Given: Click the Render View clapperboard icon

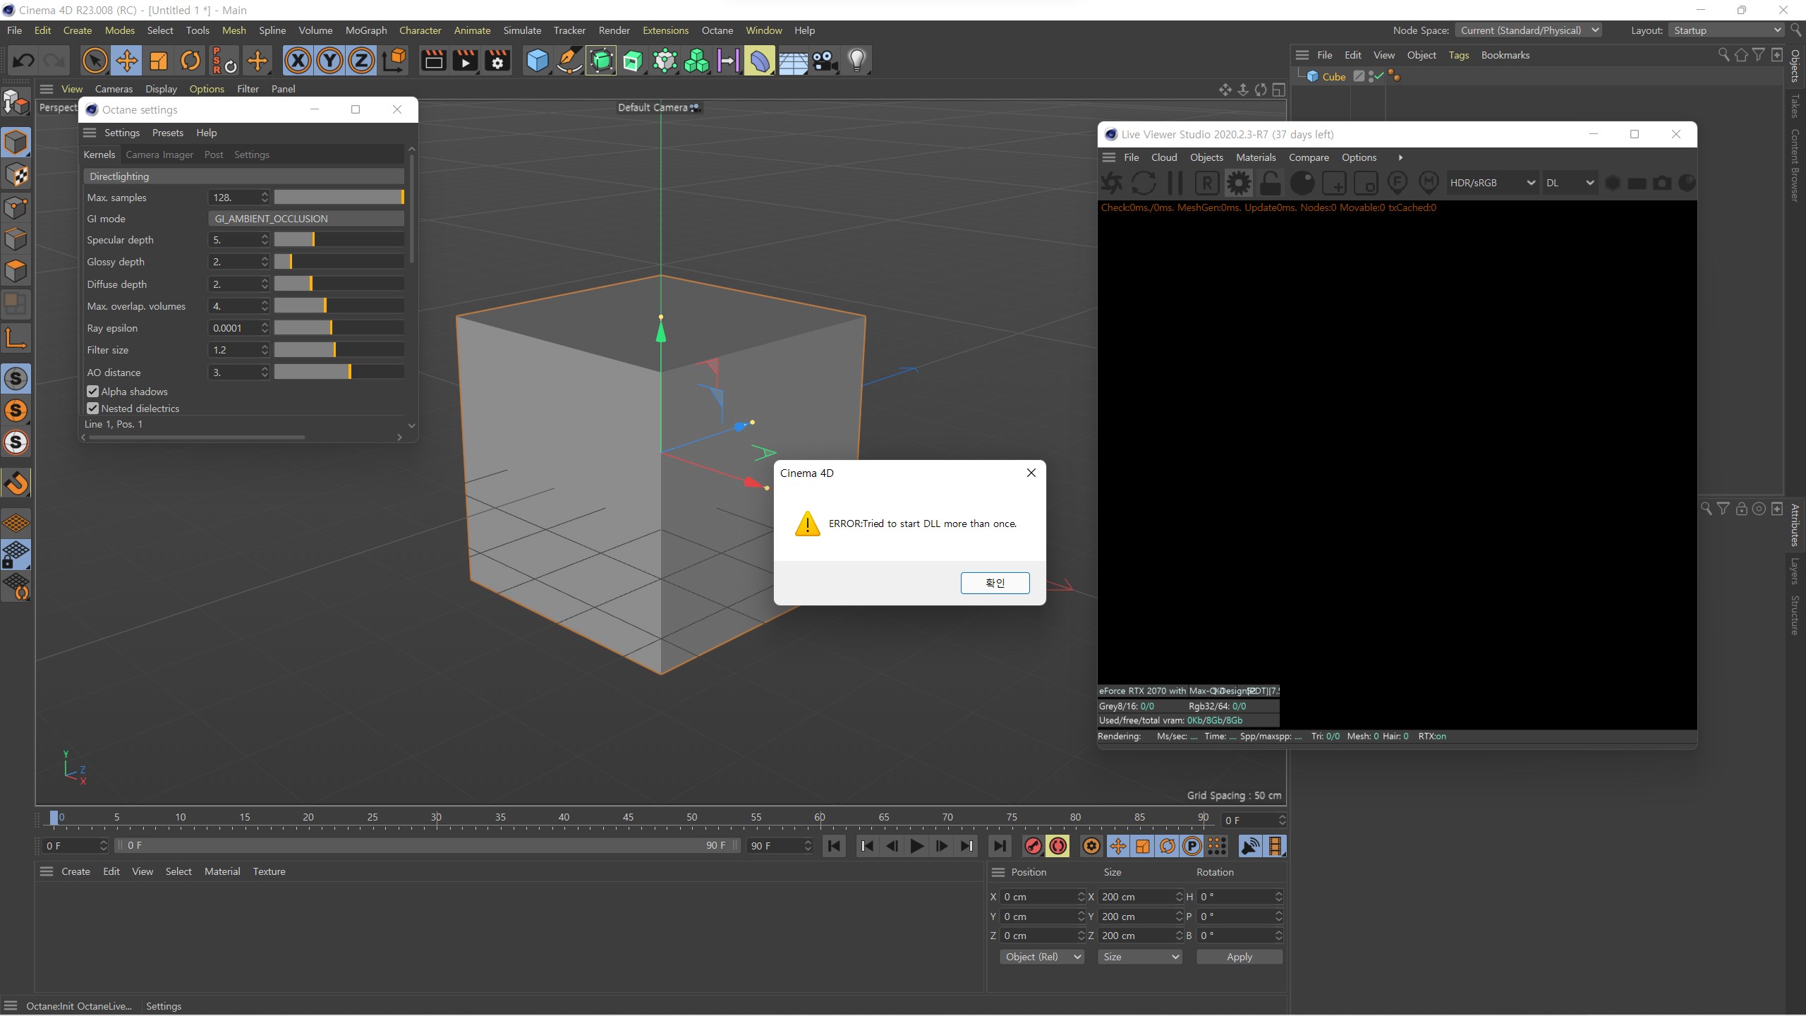Looking at the screenshot, I should click(x=433, y=61).
